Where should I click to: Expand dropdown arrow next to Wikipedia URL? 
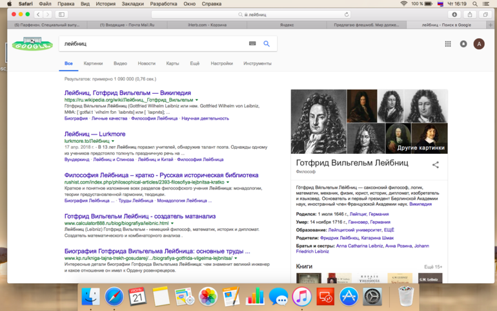tap(197, 100)
